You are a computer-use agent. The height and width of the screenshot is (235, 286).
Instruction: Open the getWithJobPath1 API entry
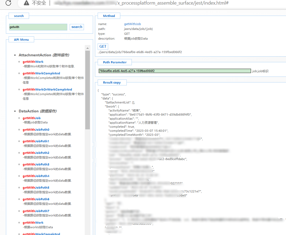click(x=36, y=141)
